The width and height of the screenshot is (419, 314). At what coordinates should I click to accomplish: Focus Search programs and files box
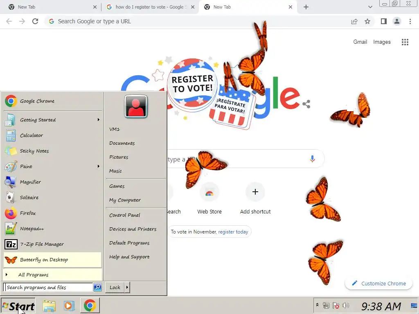[x=49, y=287]
